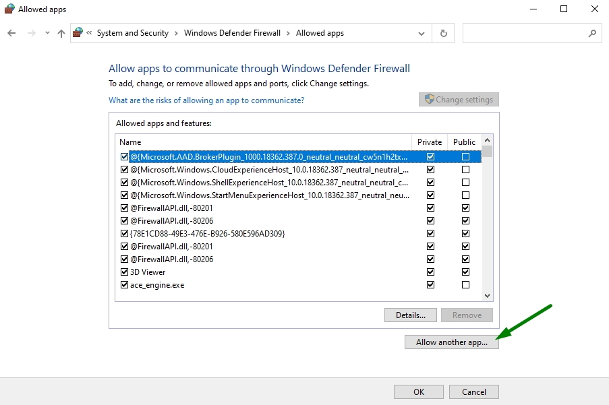Open the risks of allowing an app link
This screenshot has height=405, width=609.
click(x=206, y=100)
